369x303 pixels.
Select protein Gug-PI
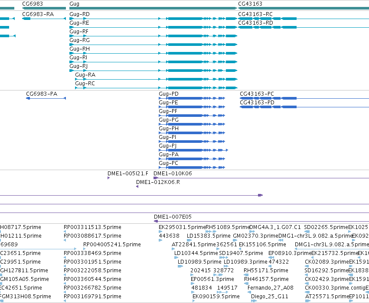(x=167, y=137)
